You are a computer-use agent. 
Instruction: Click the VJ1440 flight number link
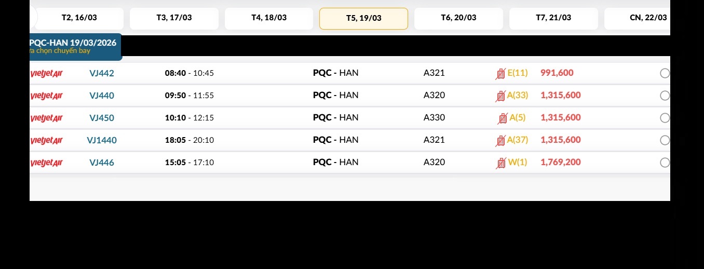(102, 140)
